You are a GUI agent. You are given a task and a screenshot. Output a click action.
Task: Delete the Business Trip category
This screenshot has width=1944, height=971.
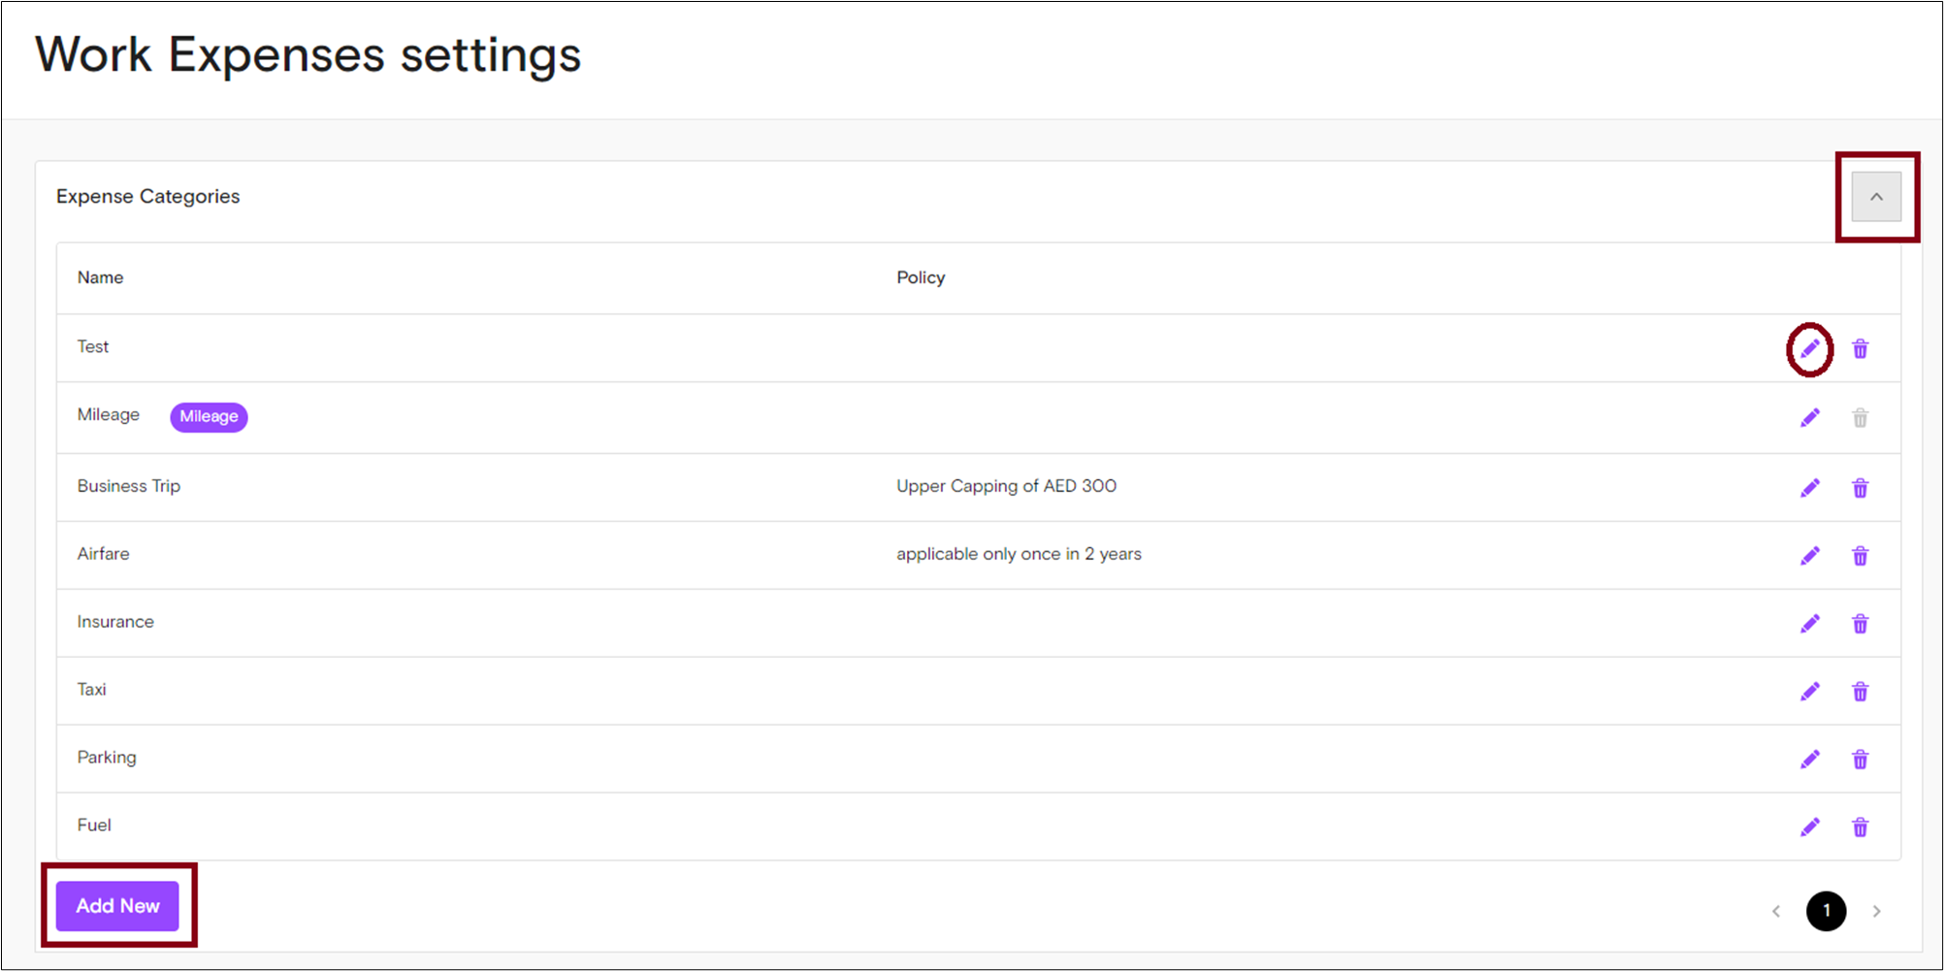(x=1861, y=487)
